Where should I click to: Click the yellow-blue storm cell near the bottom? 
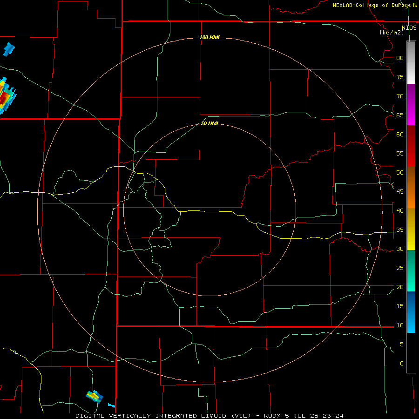click(x=95, y=397)
